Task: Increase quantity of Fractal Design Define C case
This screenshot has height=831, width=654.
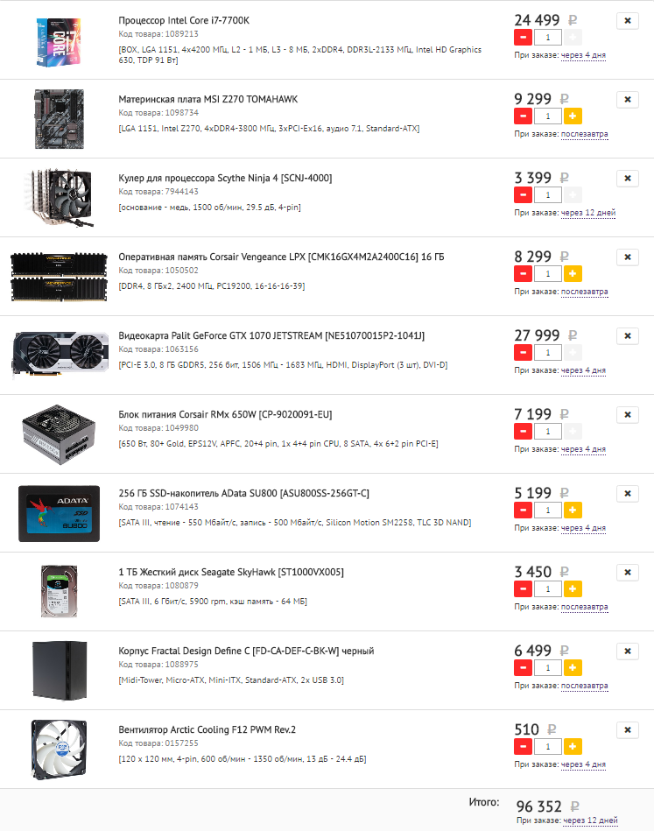Action: pyautogui.click(x=573, y=668)
